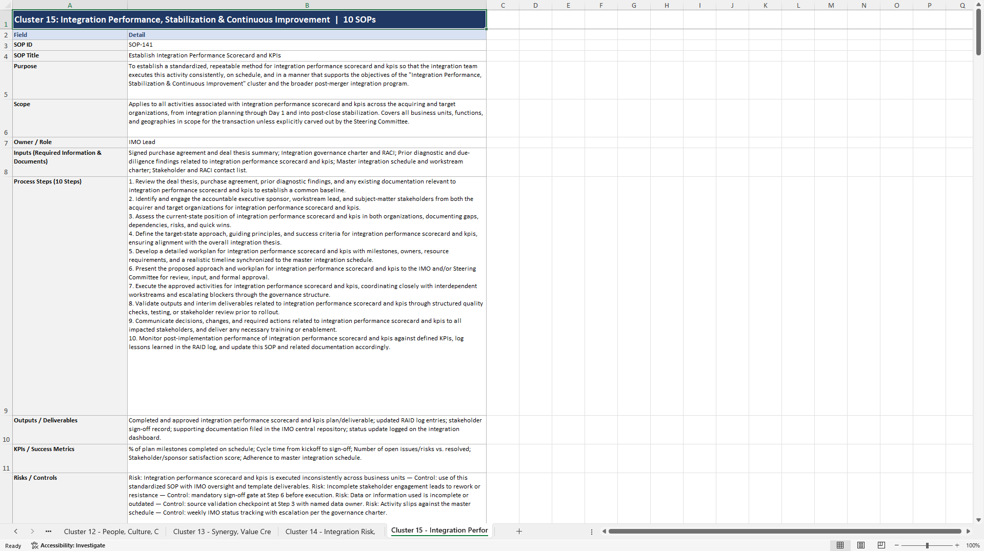Click the Risks controls detail cell
This screenshot has height=551, width=984.
pyautogui.click(x=307, y=498)
